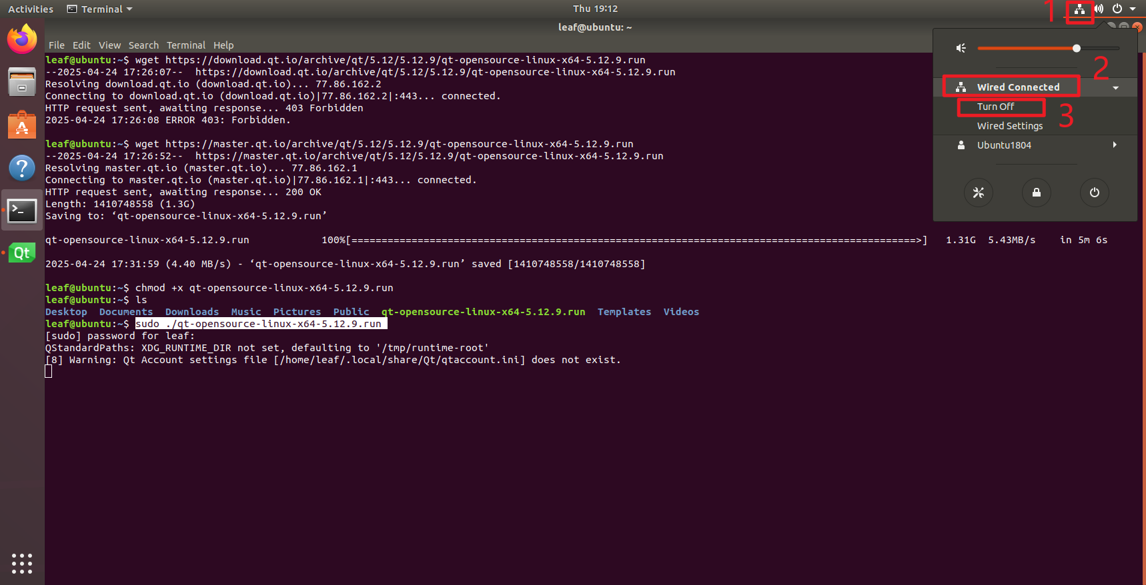
Task: Collapse the Wired Connected section arrow
Action: pyautogui.click(x=1116, y=88)
